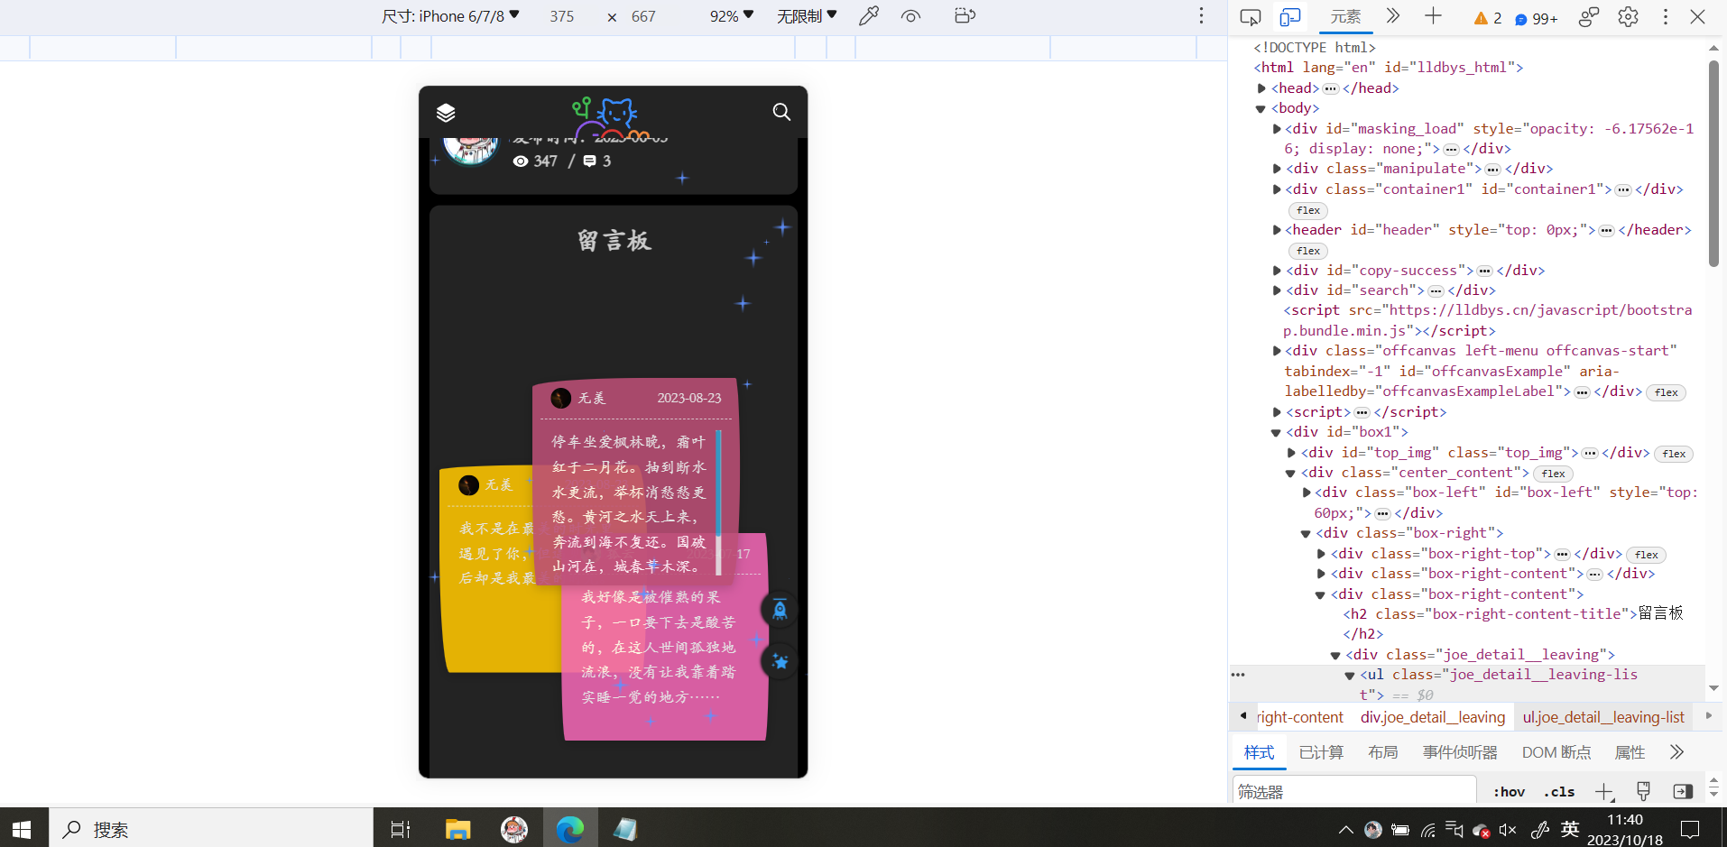
Task: Open the notification center icon
Action: [x=1690, y=829]
